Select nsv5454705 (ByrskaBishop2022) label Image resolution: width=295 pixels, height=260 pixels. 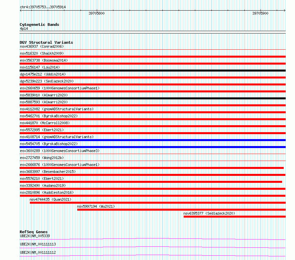[x=49, y=144]
